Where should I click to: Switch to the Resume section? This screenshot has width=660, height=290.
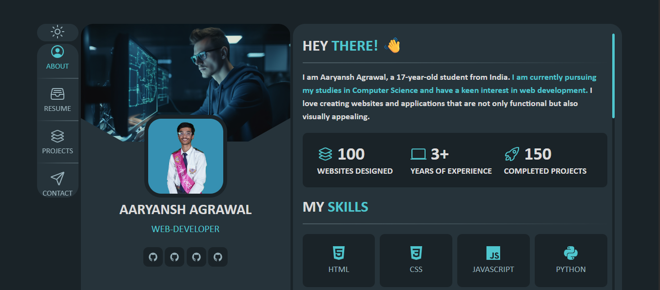58,100
